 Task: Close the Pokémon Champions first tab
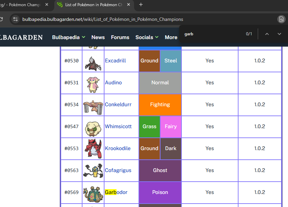[47, 4]
